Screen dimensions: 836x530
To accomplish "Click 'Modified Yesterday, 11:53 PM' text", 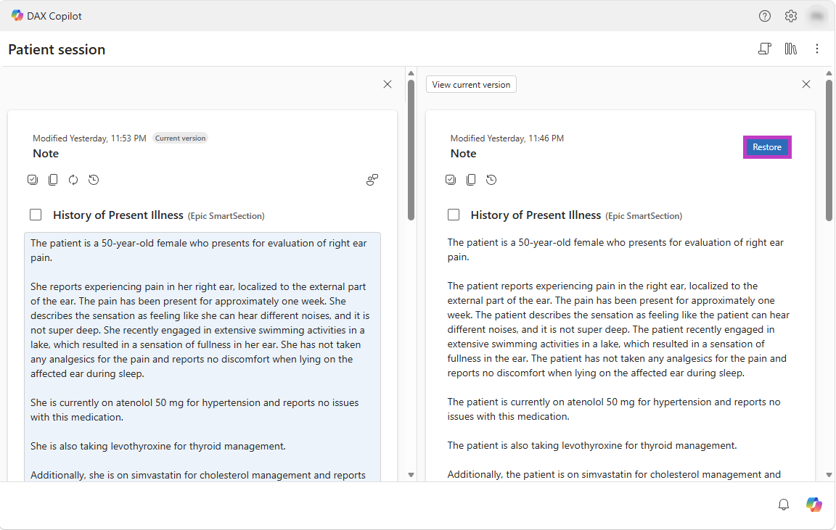I will pos(89,138).
